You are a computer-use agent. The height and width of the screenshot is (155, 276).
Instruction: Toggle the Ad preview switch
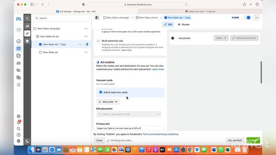click(174, 38)
